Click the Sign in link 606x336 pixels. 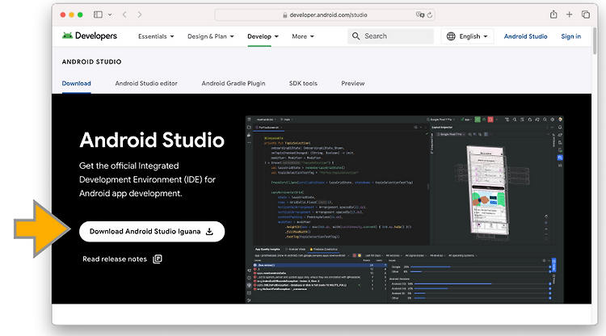(570, 36)
